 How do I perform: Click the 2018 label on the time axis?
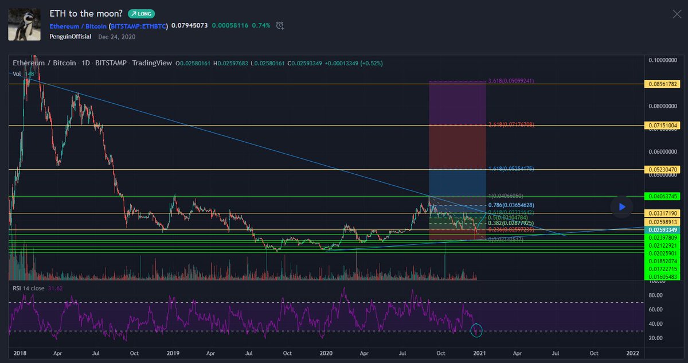point(19,353)
